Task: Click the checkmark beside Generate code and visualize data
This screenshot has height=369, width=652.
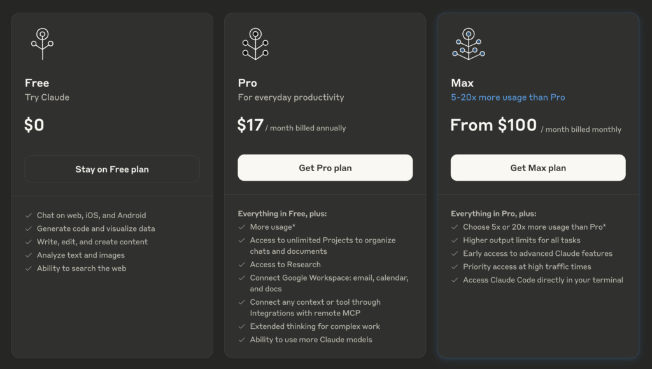Action: (x=29, y=228)
